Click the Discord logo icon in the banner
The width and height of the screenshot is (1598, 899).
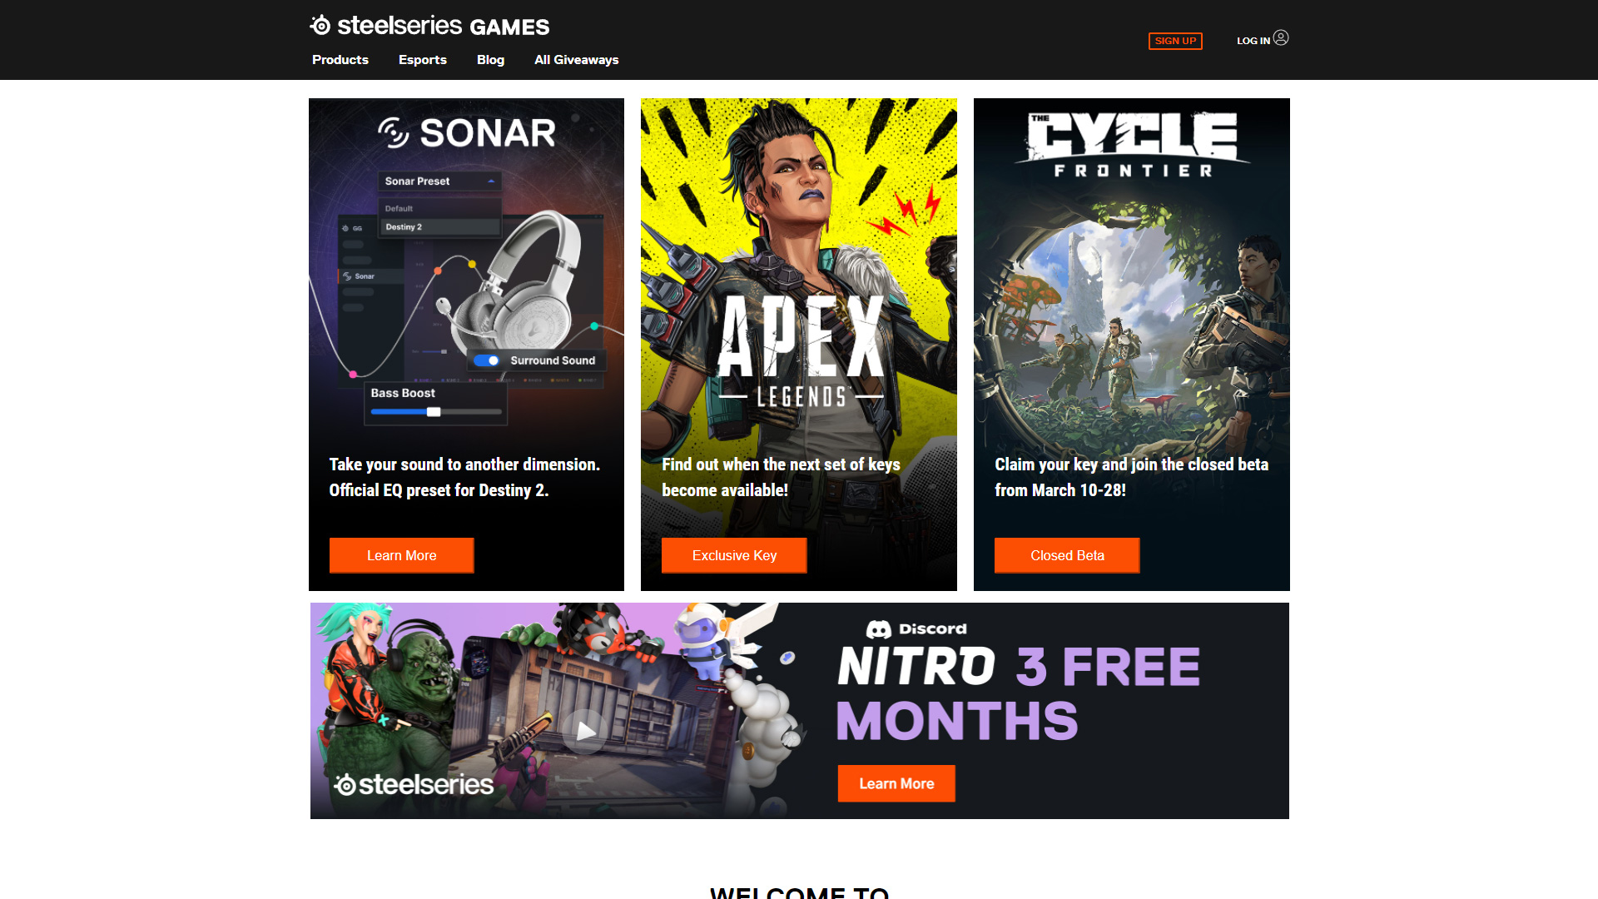coord(878,629)
